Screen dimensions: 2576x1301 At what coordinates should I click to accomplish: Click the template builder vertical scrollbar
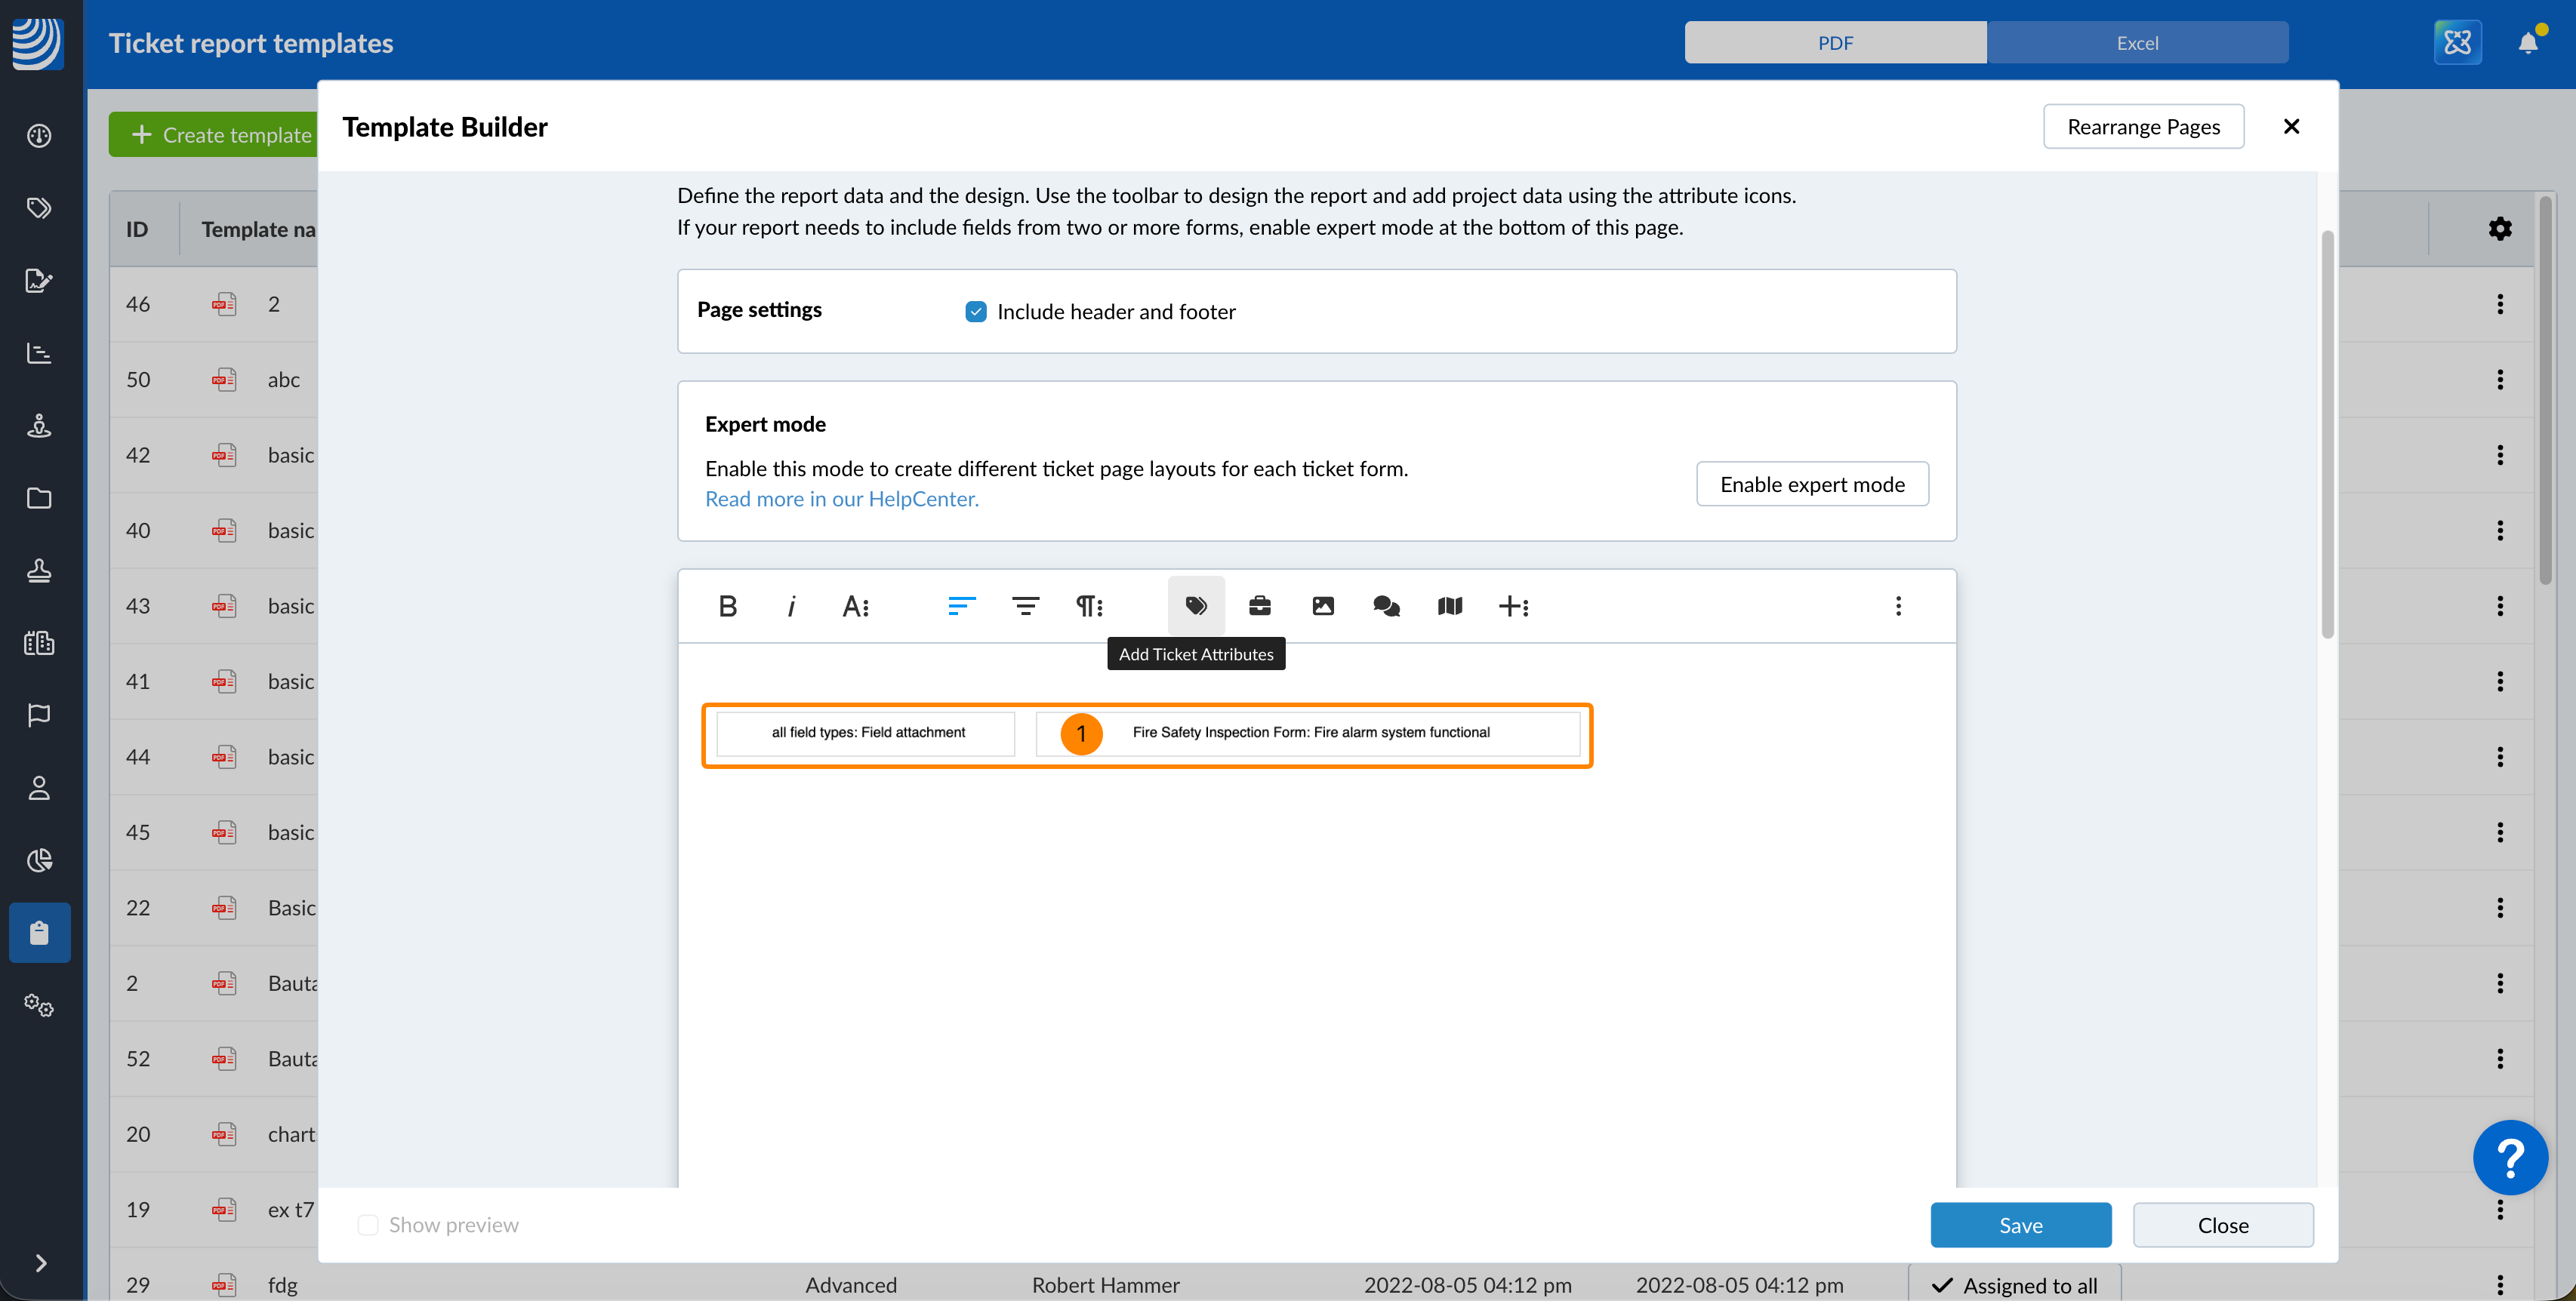2327,435
